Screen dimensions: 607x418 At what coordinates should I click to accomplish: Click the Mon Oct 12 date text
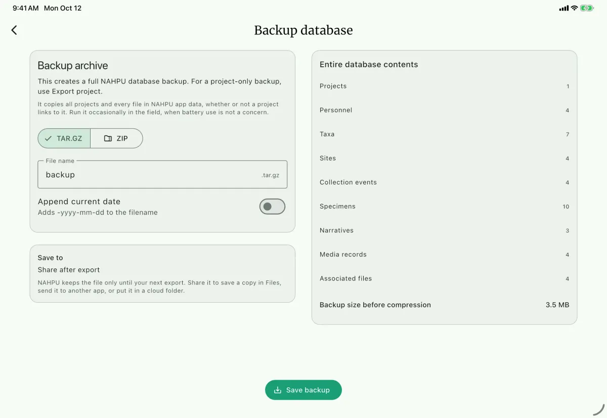63,8
